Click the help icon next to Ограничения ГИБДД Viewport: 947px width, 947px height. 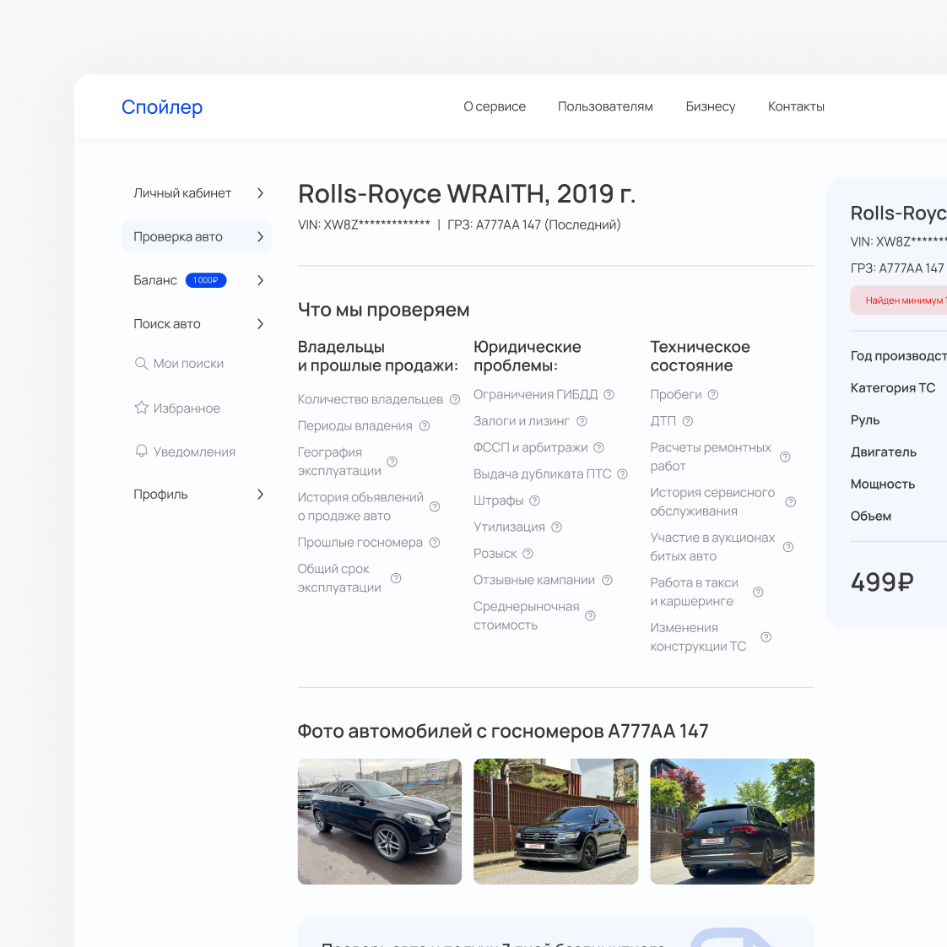pyautogui.click(x=609, y=394)
